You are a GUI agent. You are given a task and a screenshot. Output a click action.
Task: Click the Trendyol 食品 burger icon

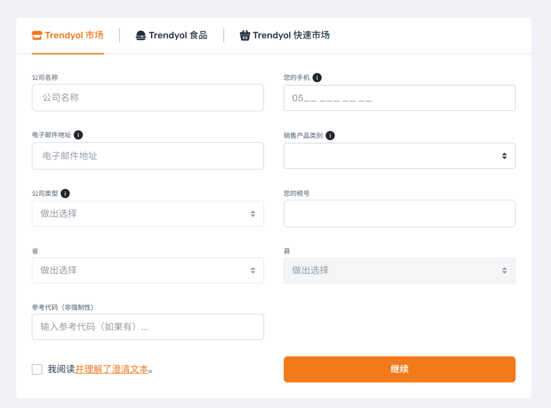point(141,36)
